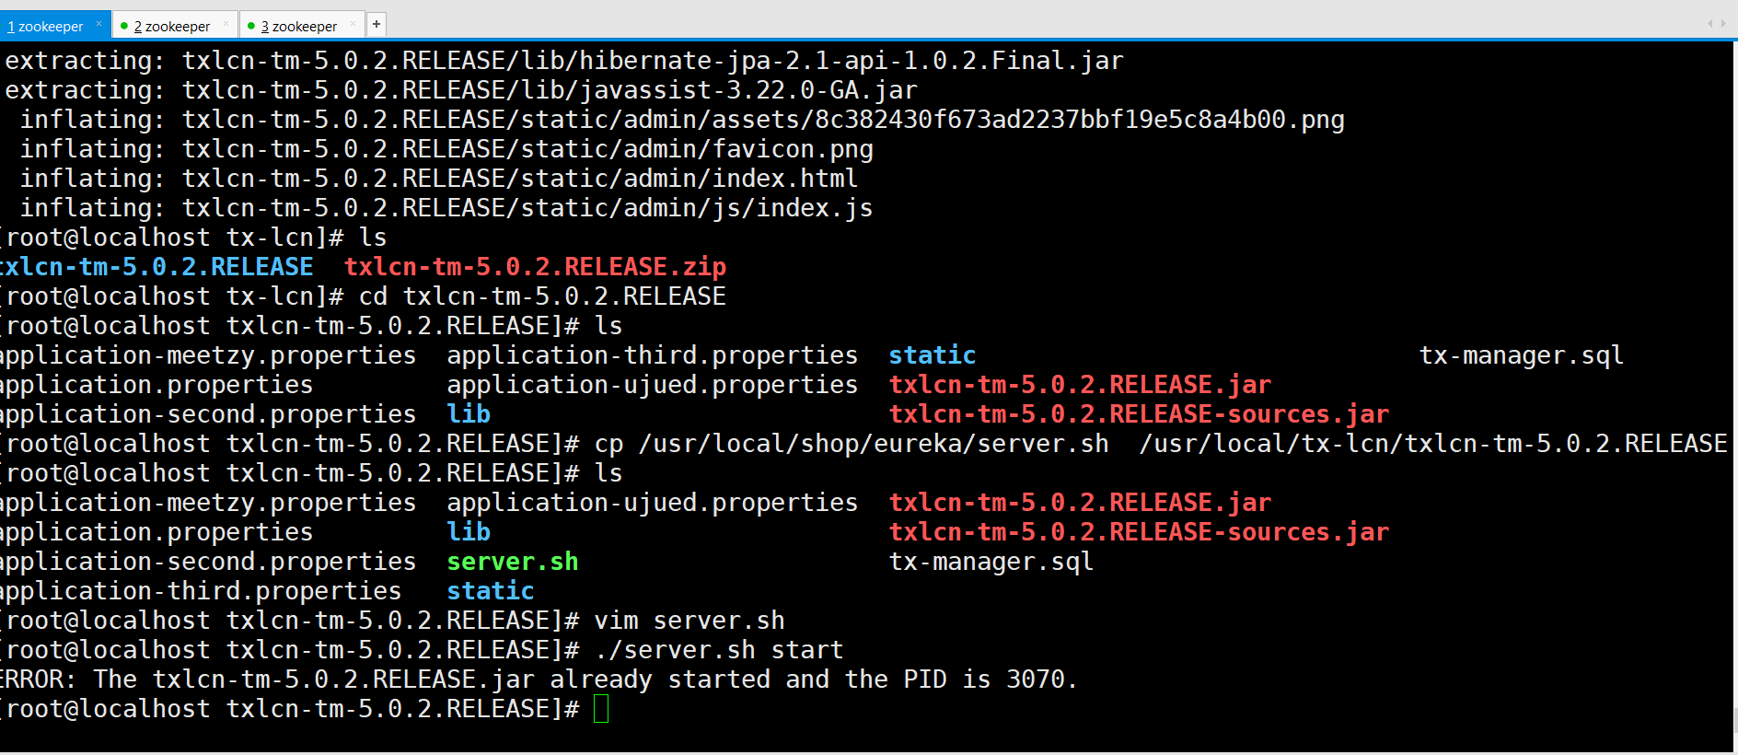The width and height of the screenshot is (1738, 755).
Task: Click the tab strip scroll-right arrow
Action: click(1723, 24)
